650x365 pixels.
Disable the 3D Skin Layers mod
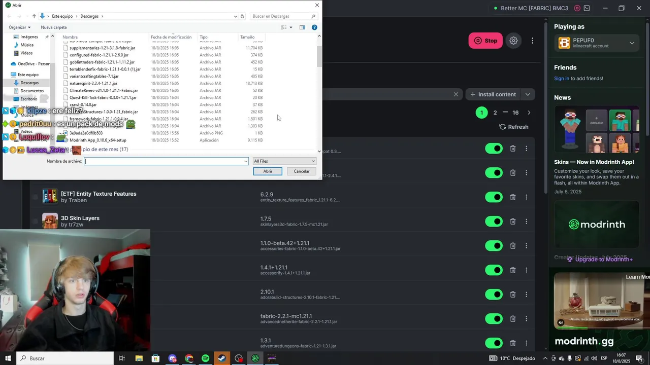(x=494, y=222)
